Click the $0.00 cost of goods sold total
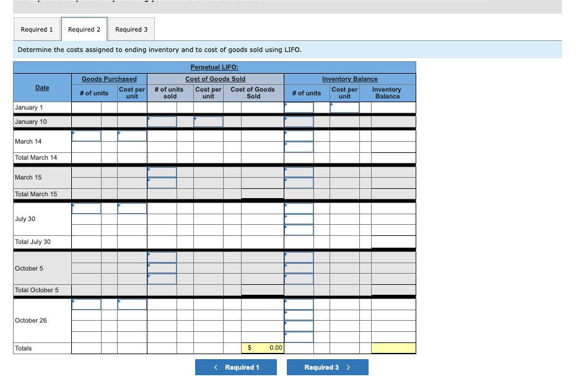Image resolution: width=586 pixels, height=387 pixels. [x=263, y=348]
